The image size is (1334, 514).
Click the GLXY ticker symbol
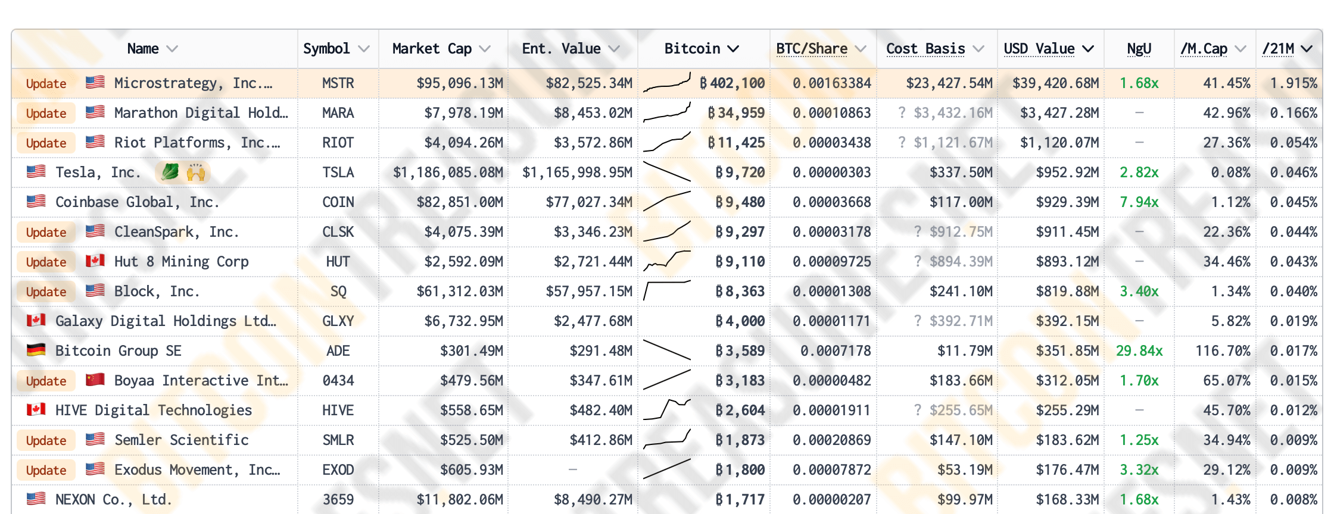[x=338, y=321]
